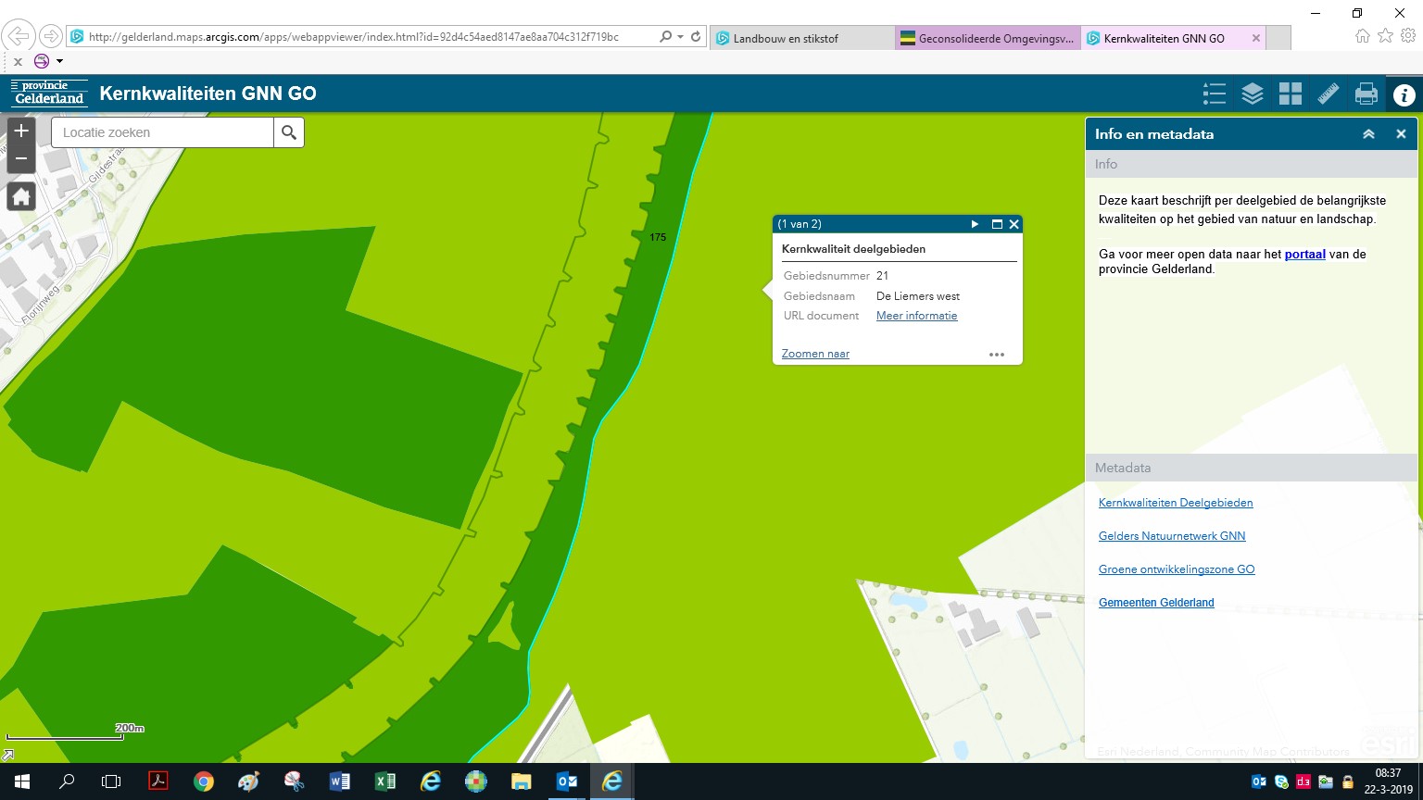Switch to Geconsolideerde Omgevingsv... tab
1423x800 pixels.
[x=988, y=38]
